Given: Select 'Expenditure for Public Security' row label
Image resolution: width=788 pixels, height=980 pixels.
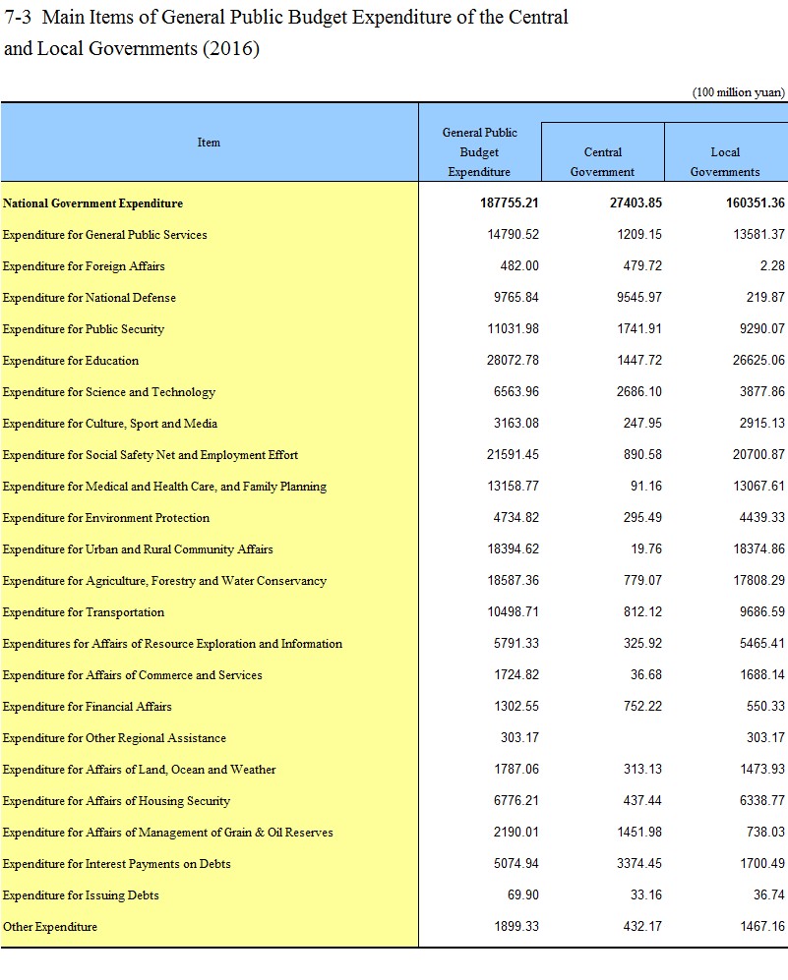Looking at the screenshot, I should (84, 329).
